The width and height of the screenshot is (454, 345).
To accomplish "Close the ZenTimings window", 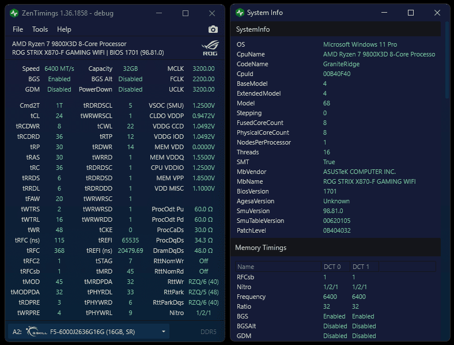I will pos(212,13).
